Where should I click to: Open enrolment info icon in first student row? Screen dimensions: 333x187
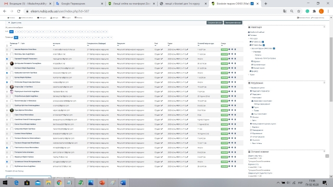229,49
